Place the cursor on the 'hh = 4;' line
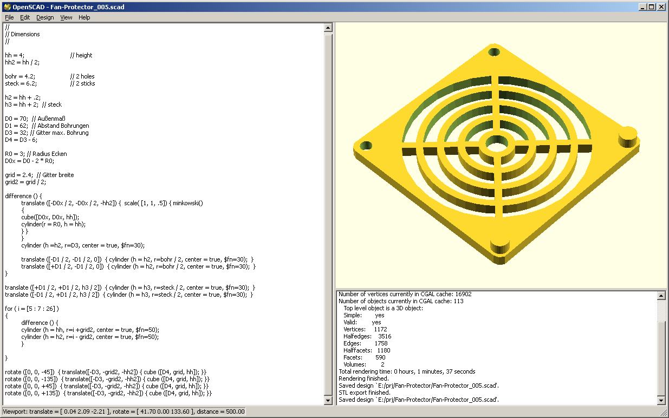 15,55
